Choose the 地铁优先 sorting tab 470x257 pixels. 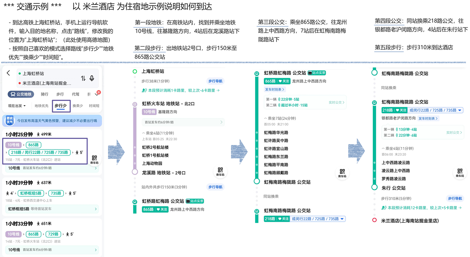coord(41,106)
